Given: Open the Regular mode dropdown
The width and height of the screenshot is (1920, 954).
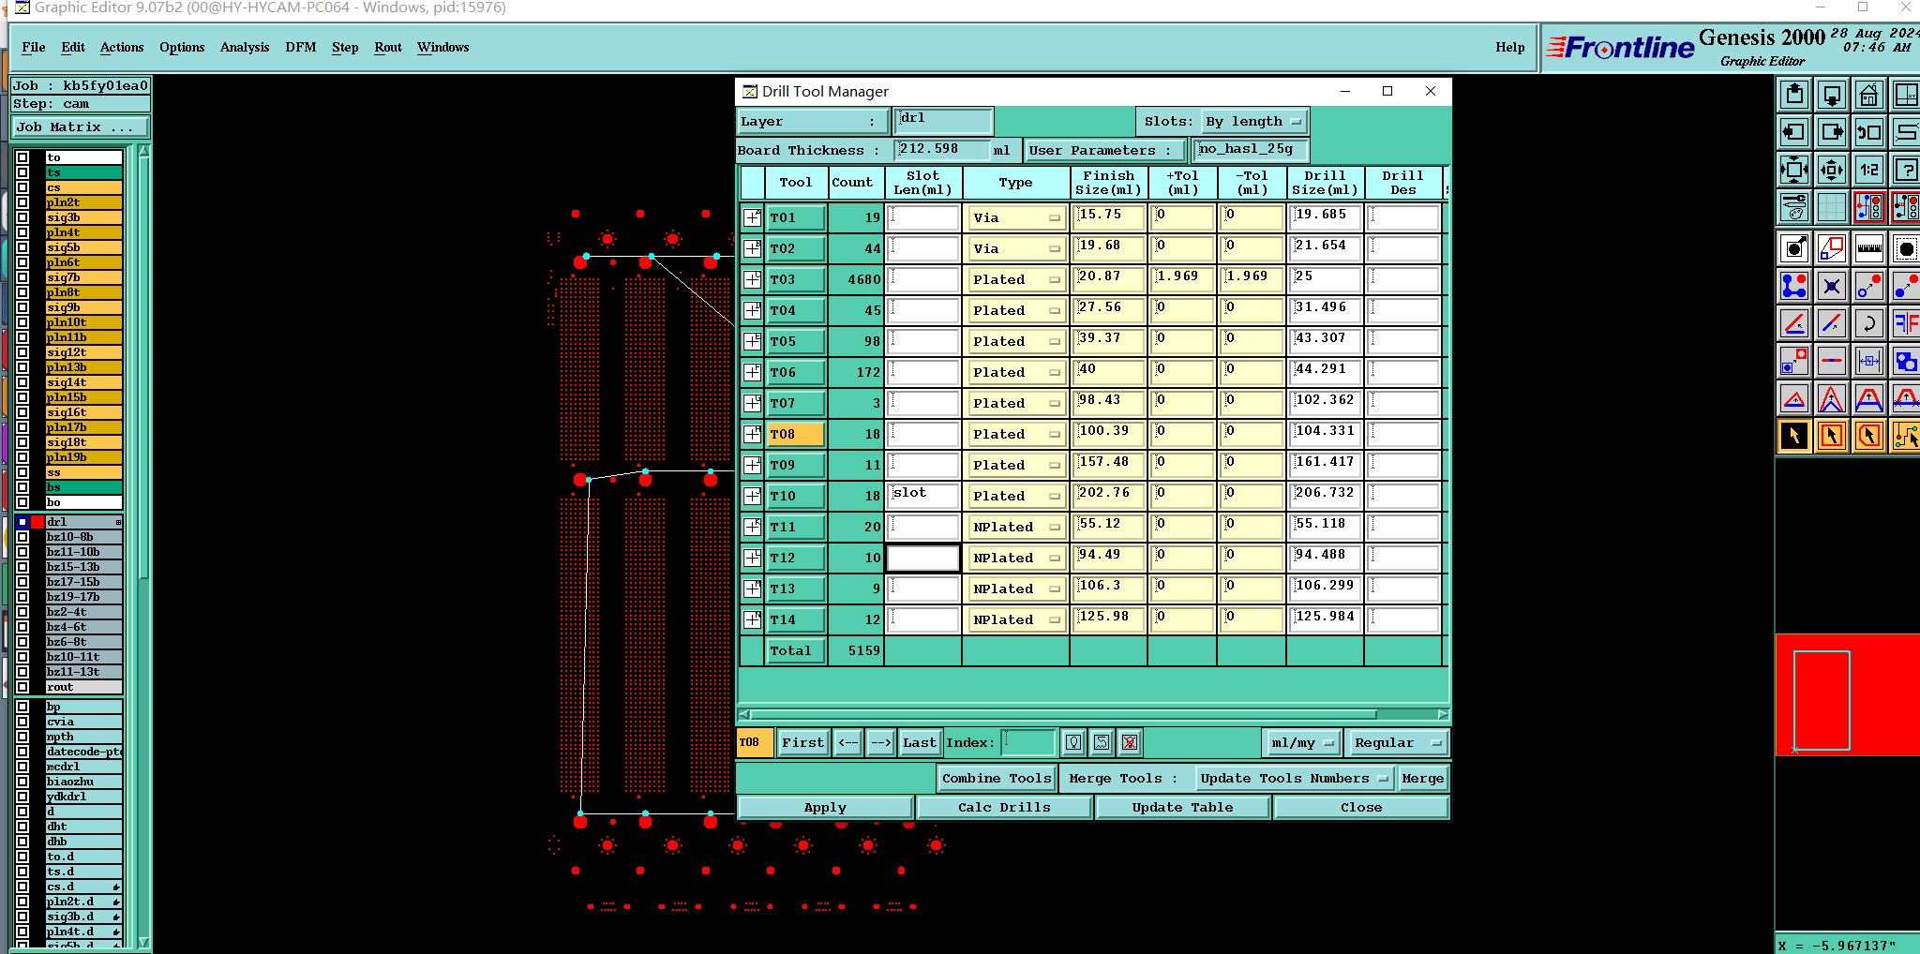Looking at the screenshot, I should [x=1397, y=742].
